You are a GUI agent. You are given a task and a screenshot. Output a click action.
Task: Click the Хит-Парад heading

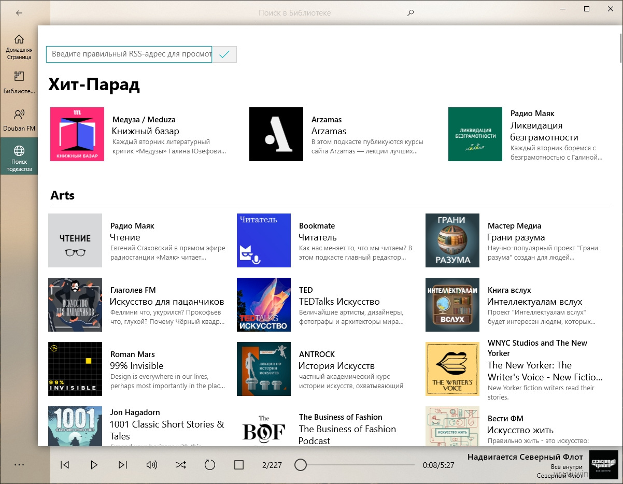pos(94,84)
